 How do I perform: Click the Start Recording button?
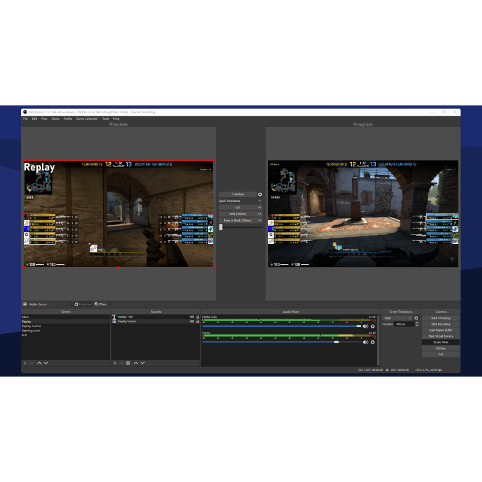[440, 324]
